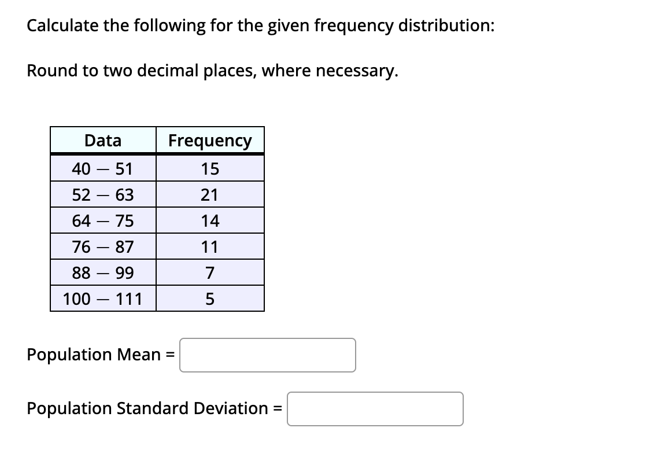Click the 64 – 75 table cell
The width and height of the screenshot is (665, 450).
click(x=103, y=220)
